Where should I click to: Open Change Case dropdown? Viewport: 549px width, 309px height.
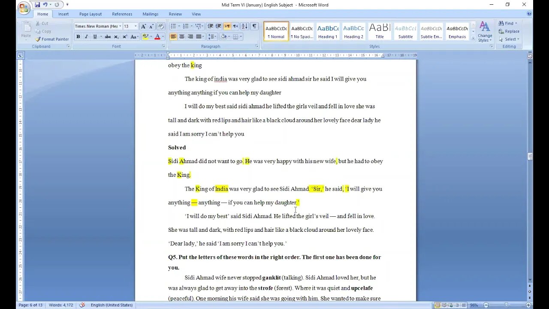click(x=134, y=37)
